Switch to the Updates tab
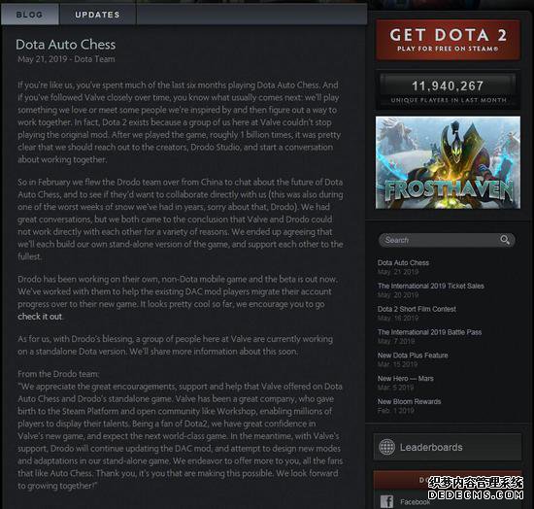The width and height of the screenshot is (534, 509). point(97,15)
